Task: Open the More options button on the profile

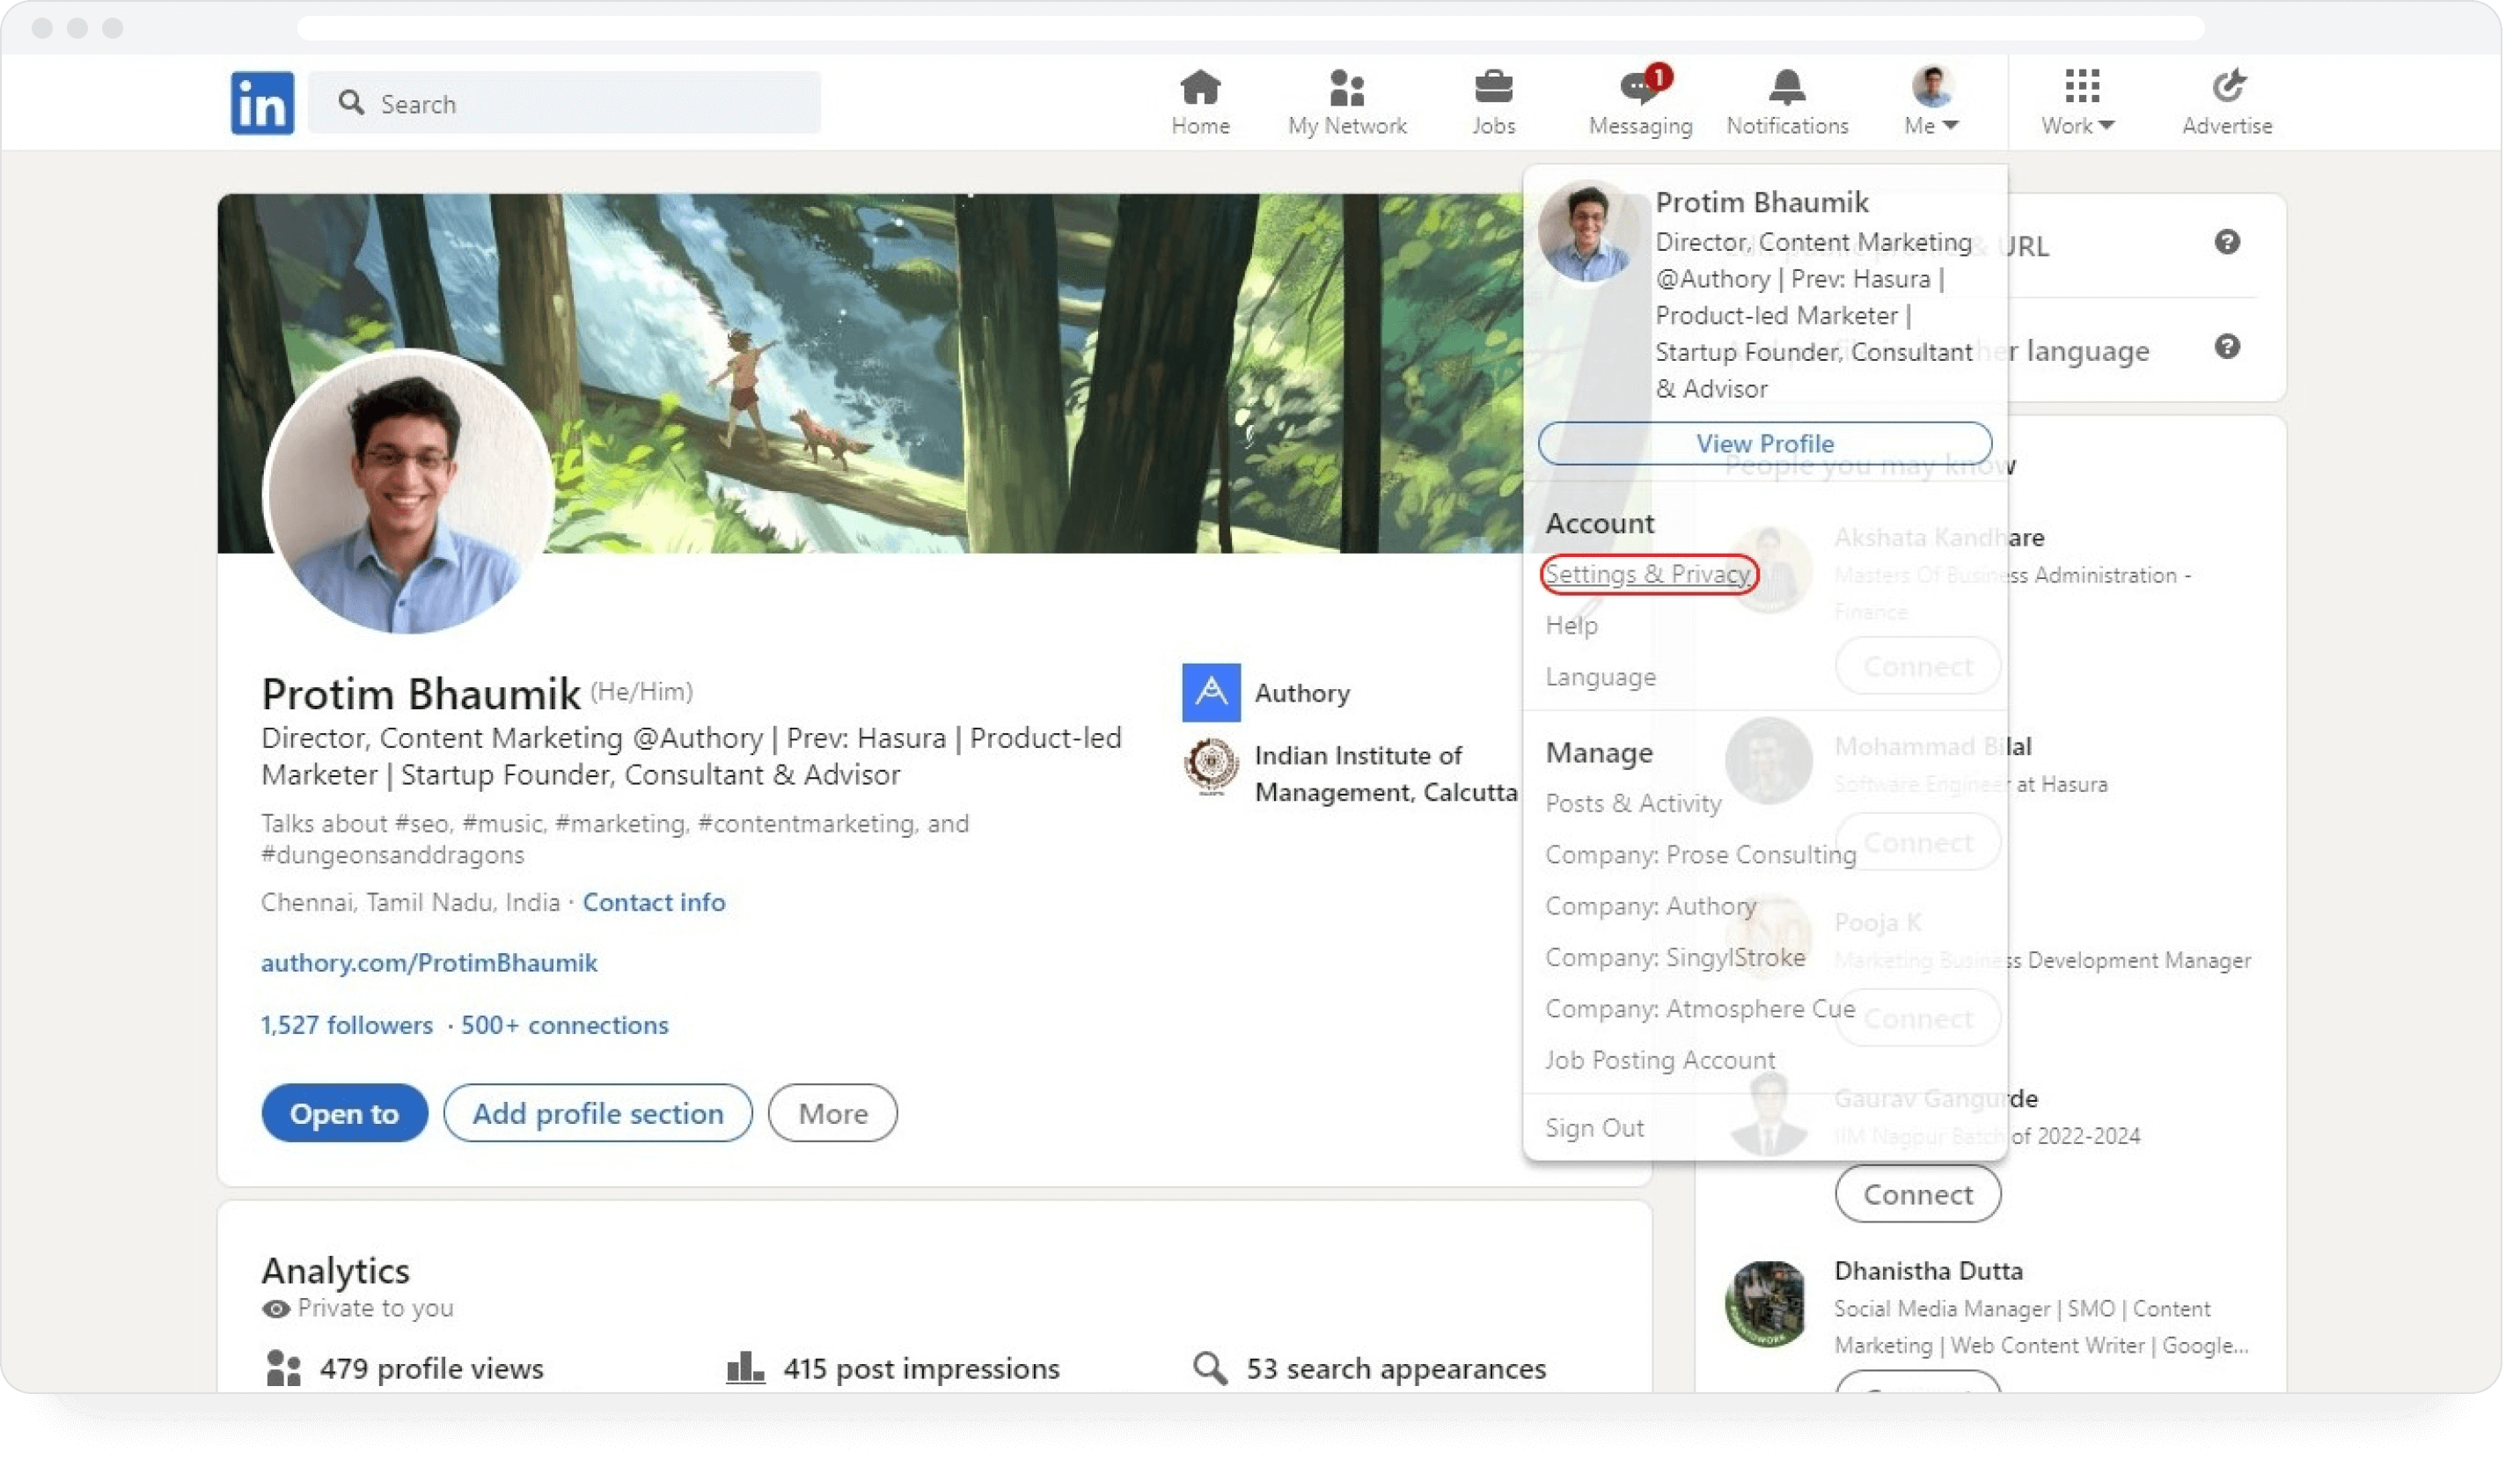Action: pos(832,1113)
